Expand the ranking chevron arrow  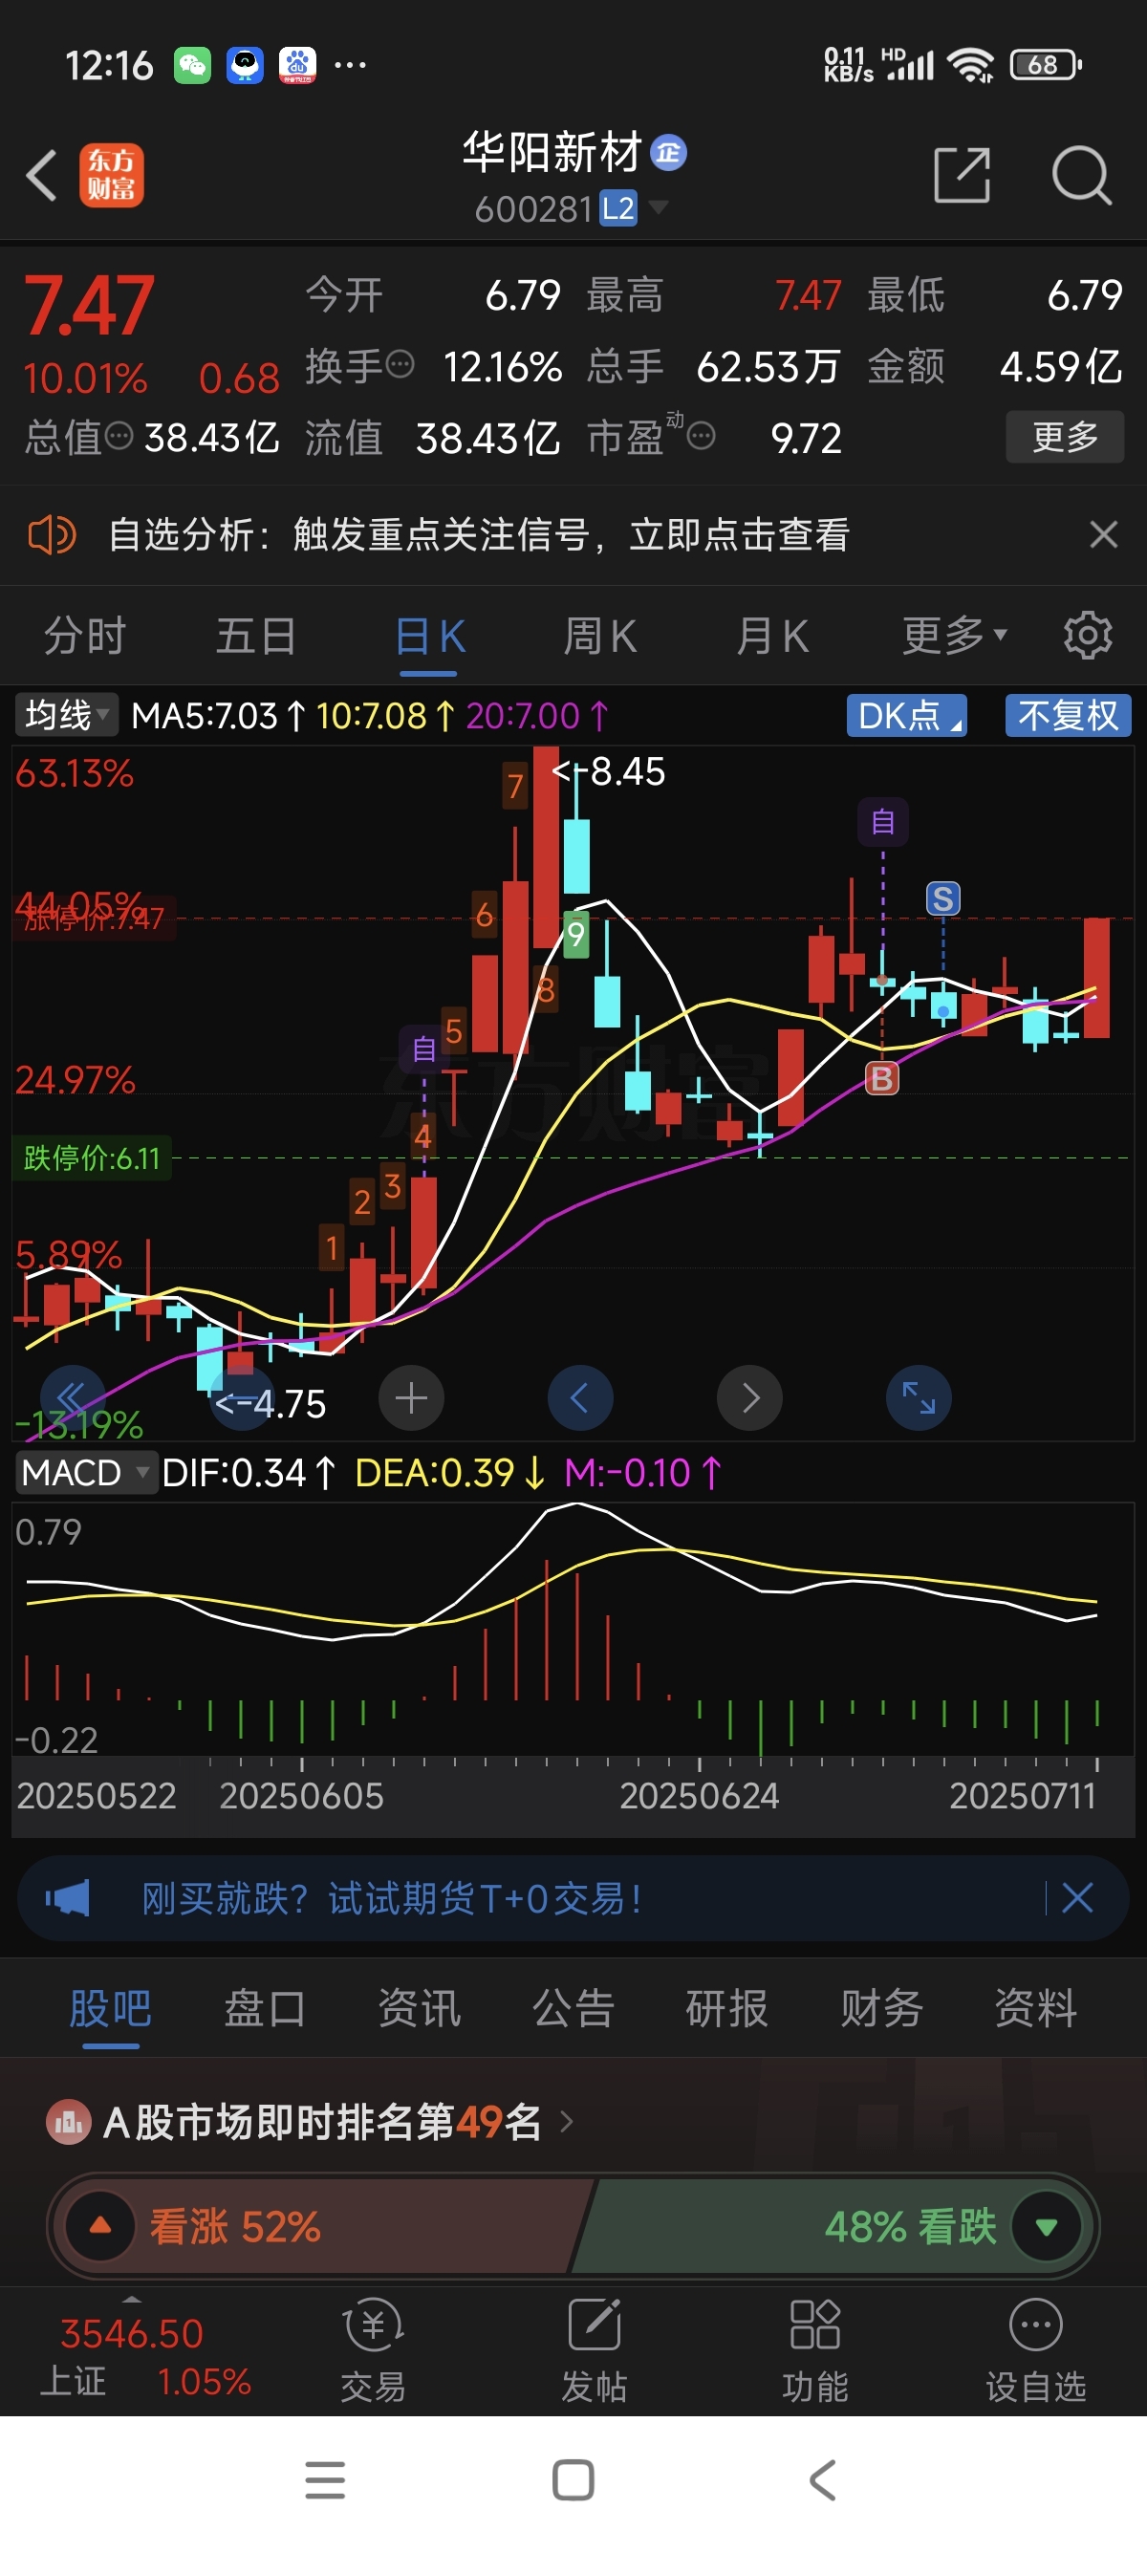pyautogui.click(x=567, y=2122)
